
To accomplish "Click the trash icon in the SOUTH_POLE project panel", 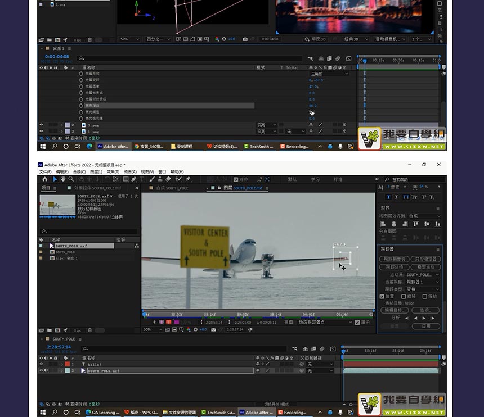I will pyautogui.click(x=89, y=330).
